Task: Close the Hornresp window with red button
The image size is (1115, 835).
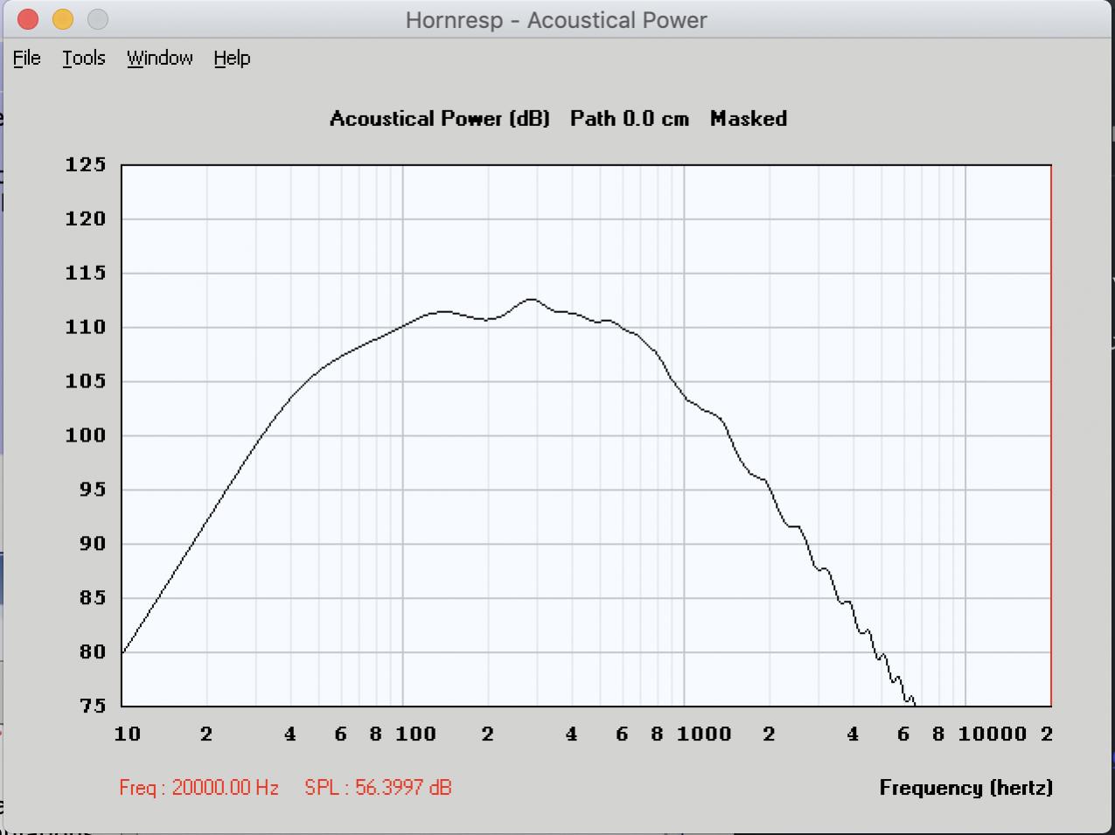Action: [x=28, y=19]
